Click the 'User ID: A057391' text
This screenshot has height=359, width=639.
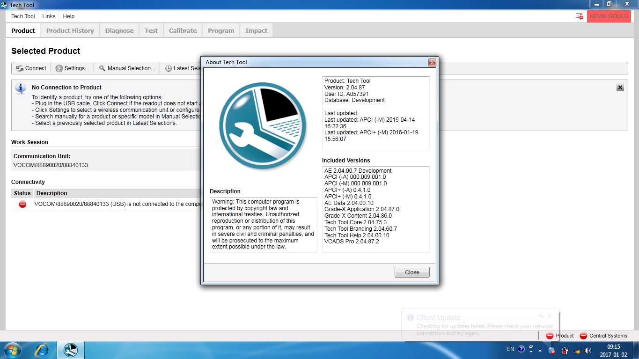346,94
